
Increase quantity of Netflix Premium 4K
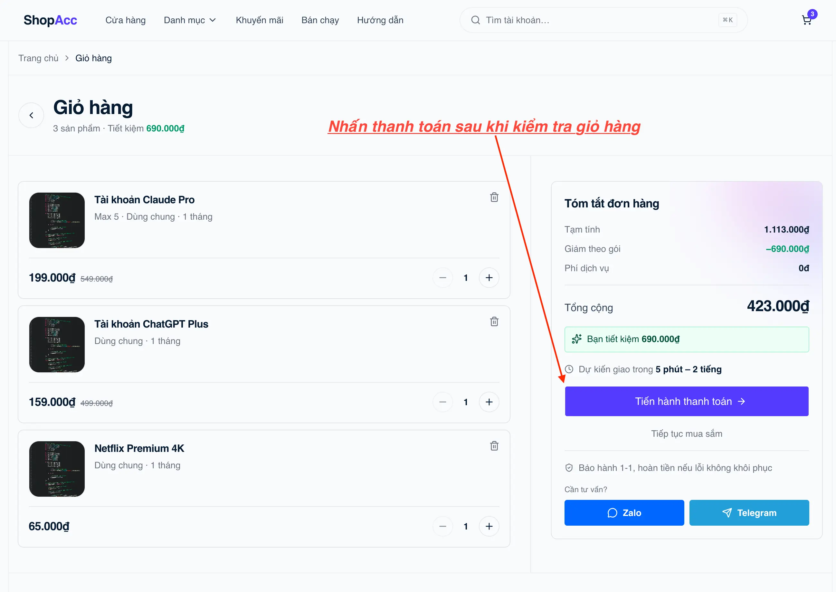tap(489, 526)
